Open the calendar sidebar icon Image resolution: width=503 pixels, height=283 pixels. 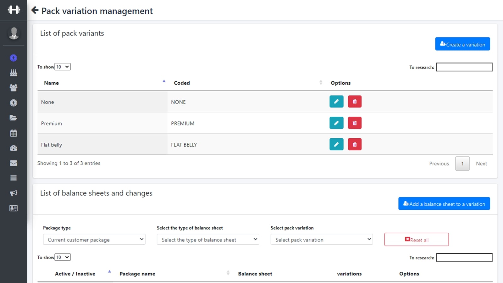pyautogui.click(x=14, y=133)
